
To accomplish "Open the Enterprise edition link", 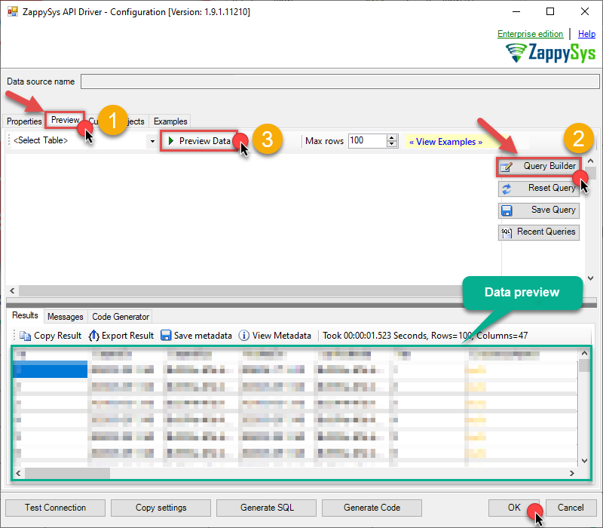I will tap(530, 34).
